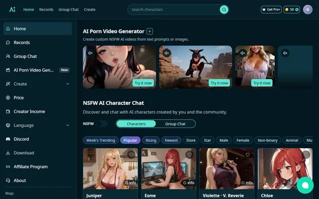Select the Week's Trending filter
Image resolution: width=319 pixels, height=199 pixels.
pos(101,140)
